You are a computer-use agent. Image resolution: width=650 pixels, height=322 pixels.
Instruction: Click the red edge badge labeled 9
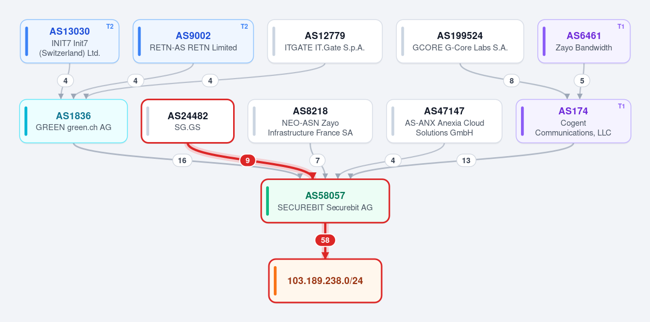[248, 160]
